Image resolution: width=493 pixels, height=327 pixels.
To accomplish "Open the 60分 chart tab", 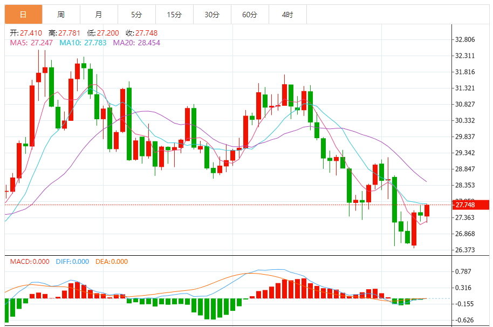I will pos(250,15).
